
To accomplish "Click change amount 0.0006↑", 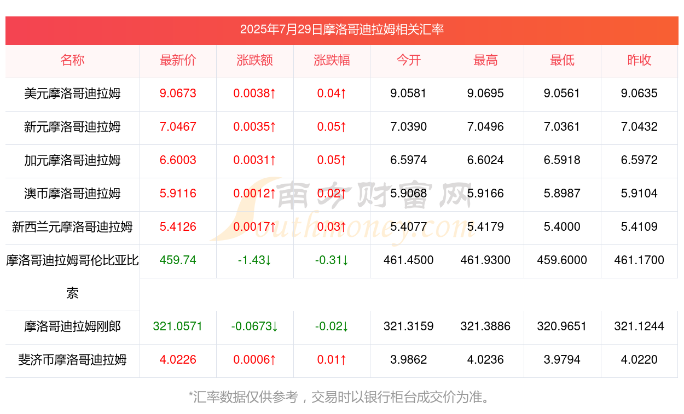I will (255, 360).
